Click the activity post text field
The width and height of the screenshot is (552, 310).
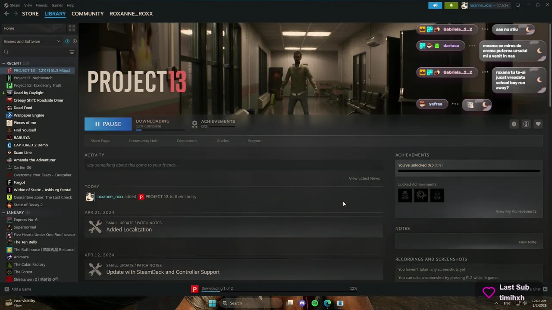coord(234,165)
